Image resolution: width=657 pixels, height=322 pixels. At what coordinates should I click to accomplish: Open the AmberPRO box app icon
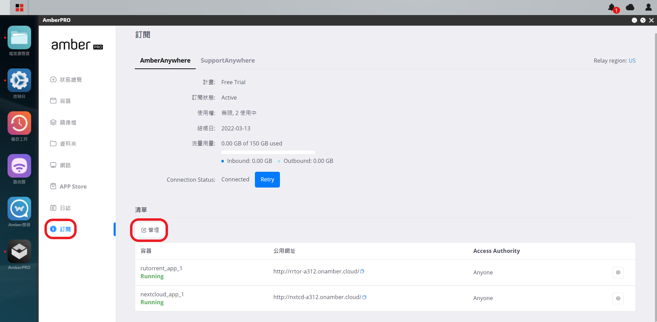click(19, 252)
